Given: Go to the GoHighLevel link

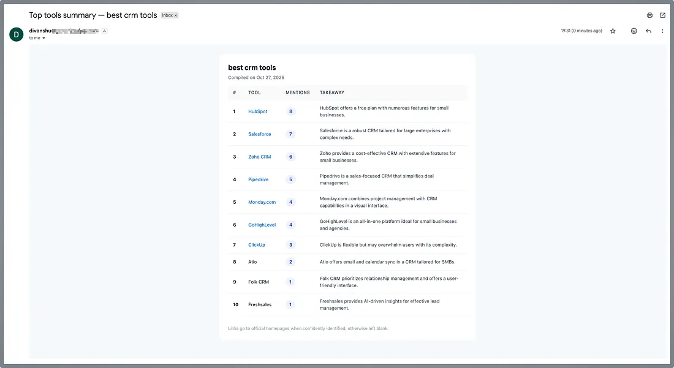Looking at the screenshot, I should (262, 225).
